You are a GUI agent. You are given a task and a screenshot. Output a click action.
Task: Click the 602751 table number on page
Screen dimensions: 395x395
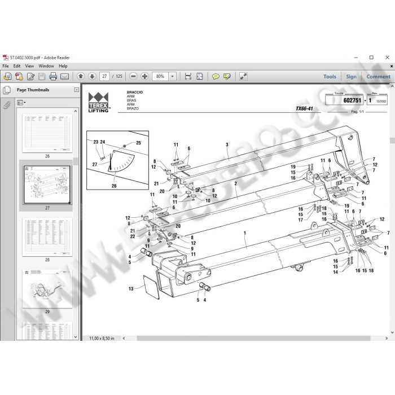click(353, 100)
